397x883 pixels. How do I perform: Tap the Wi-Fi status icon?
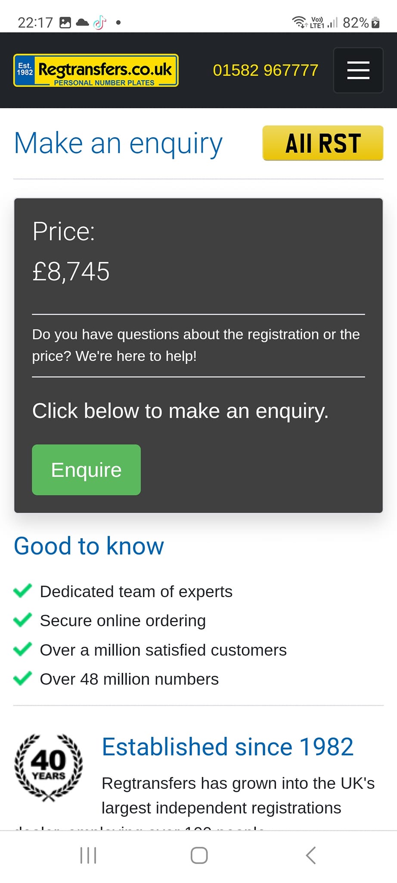pos(300,22)
